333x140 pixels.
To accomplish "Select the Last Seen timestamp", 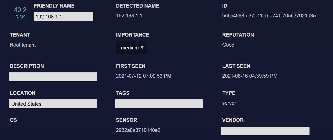I will tap(250, 76).
